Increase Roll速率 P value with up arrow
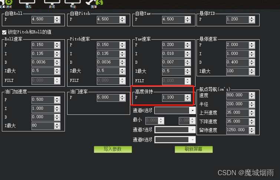Screen dimensions: 280x180 pos(57,44)
